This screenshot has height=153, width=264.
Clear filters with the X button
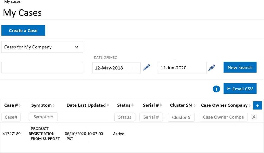[254, 117]
